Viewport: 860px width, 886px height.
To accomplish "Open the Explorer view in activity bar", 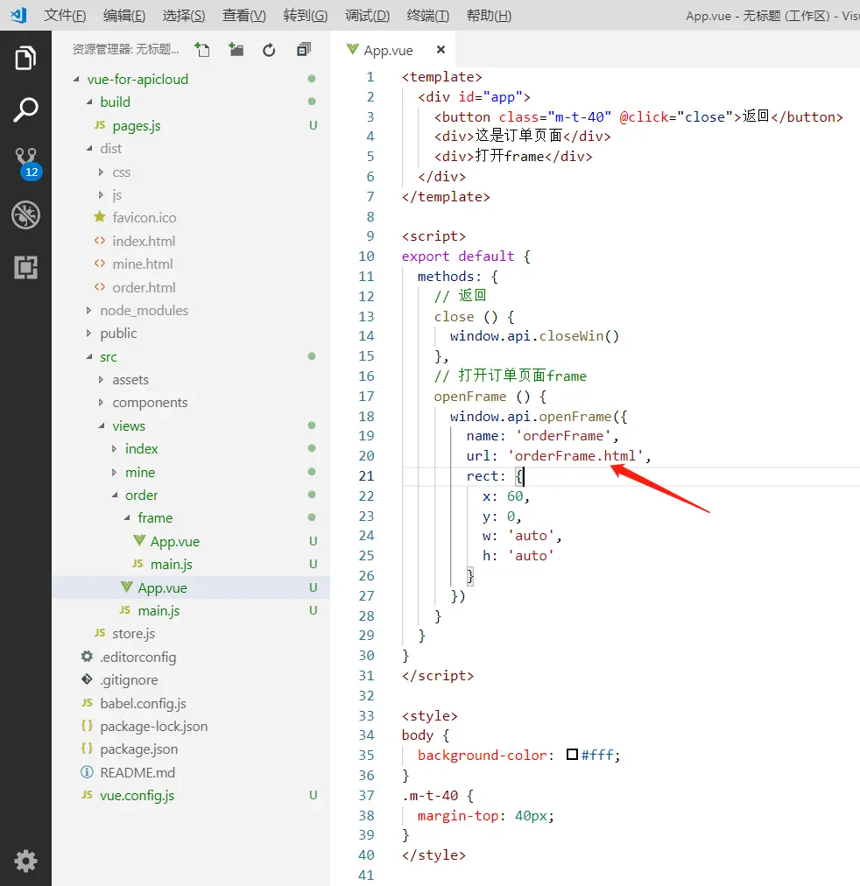I will click(x=25, y=58).
